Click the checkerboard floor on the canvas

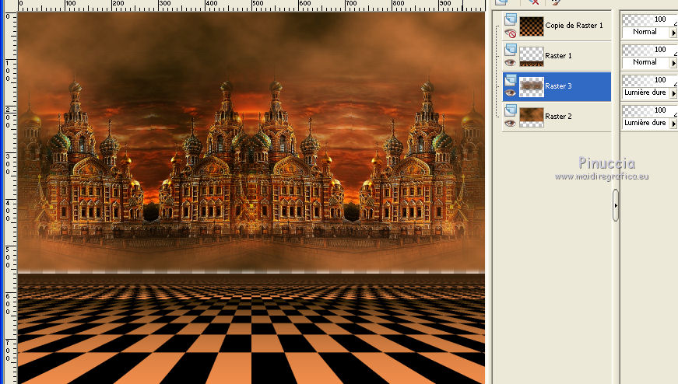click(251, 328)
